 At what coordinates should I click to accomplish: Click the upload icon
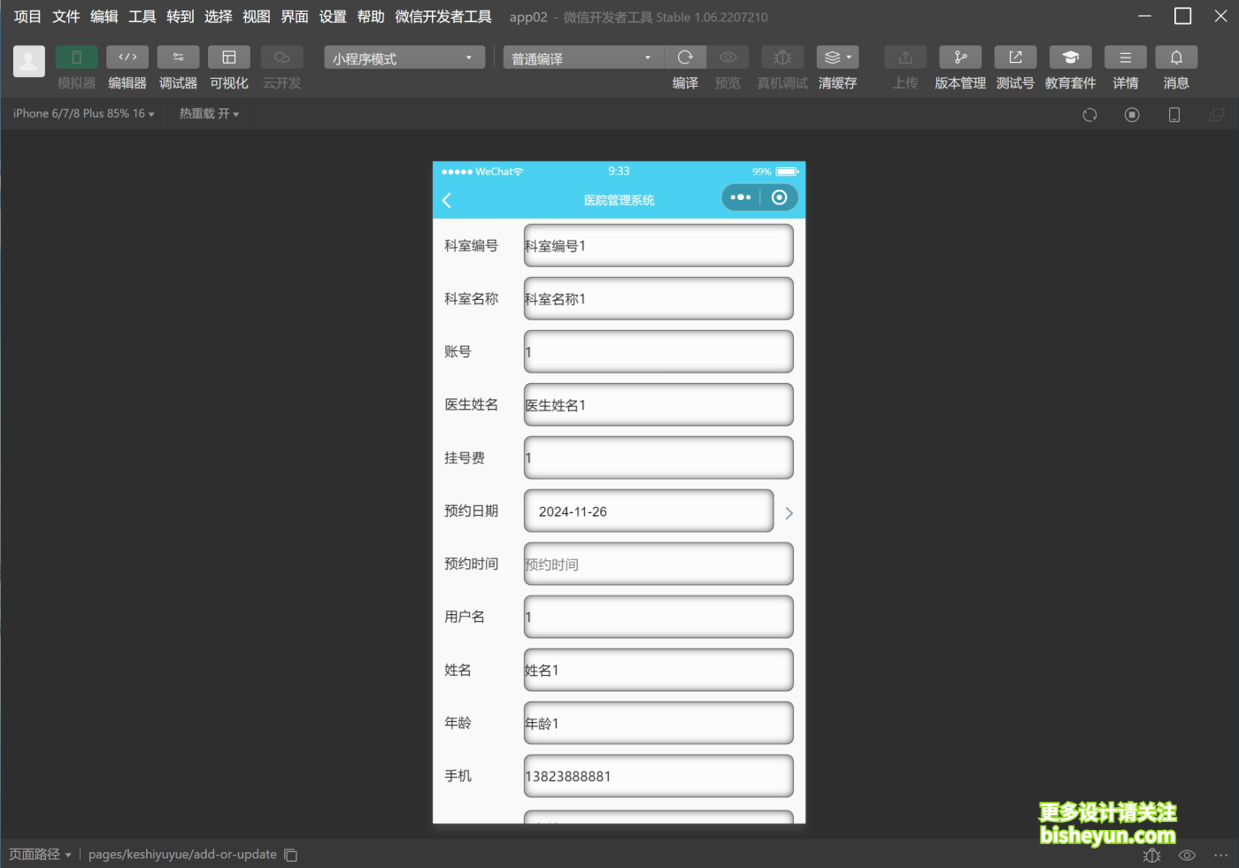(x=905, y=58)
